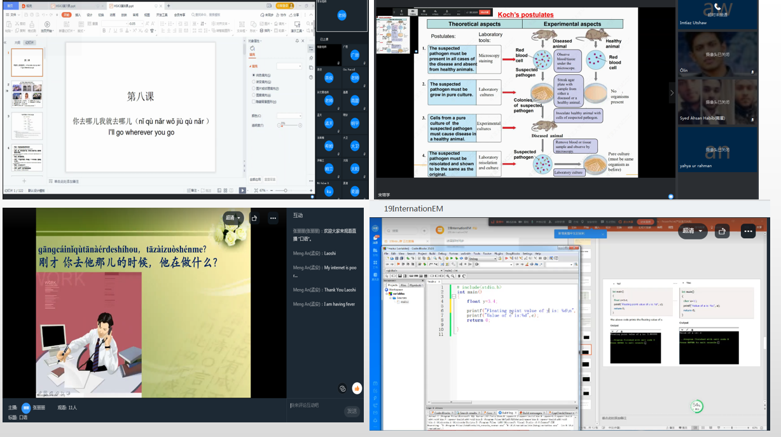Screen dimensions: 781x437
Task: Select slide 2 thumbnail in slide panel
Action: pyautogui.click(x=27, y=95)
